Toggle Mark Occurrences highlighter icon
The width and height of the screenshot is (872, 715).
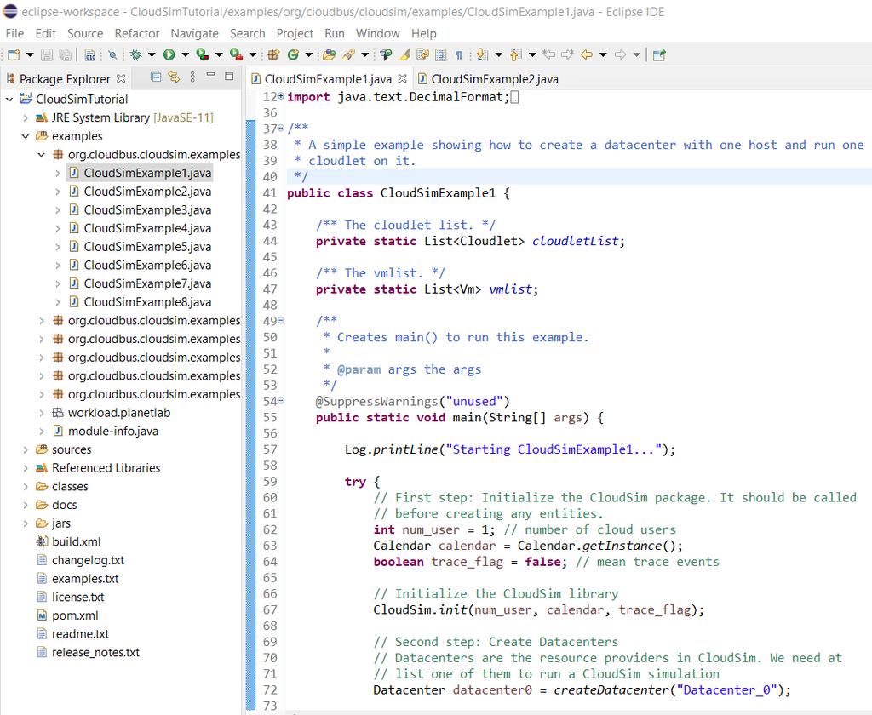tap(405, 54)
